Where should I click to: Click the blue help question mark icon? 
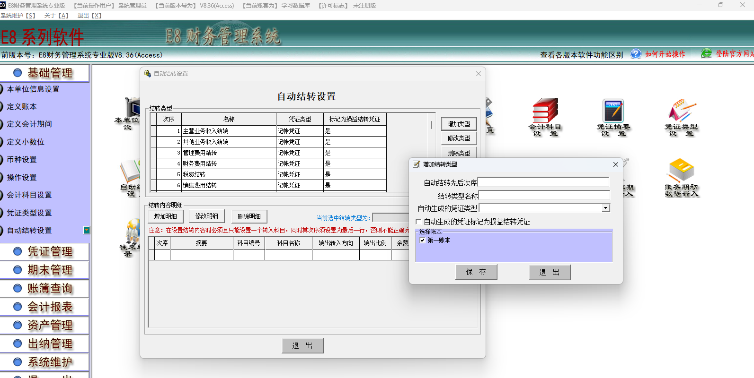[636, 54]
